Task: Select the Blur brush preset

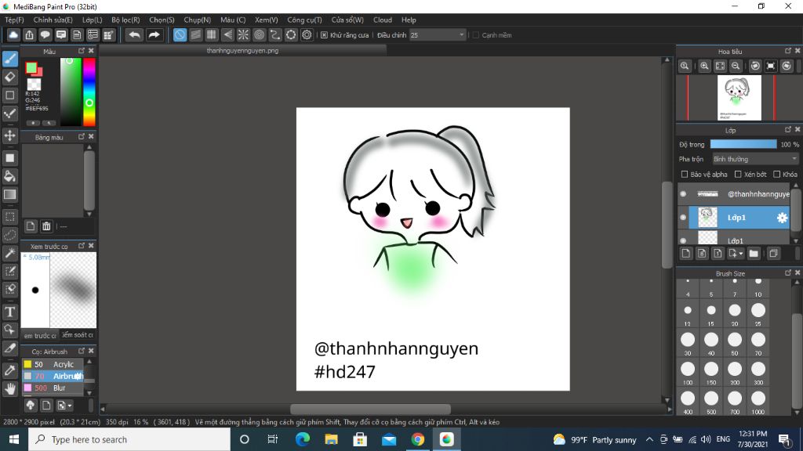Action: [x=53, y=388]
